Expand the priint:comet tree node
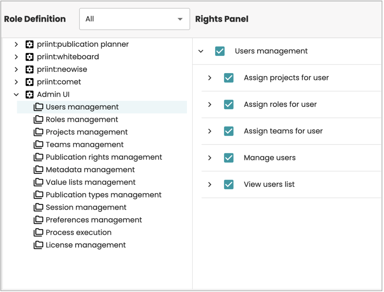 (x=16, y=82)
